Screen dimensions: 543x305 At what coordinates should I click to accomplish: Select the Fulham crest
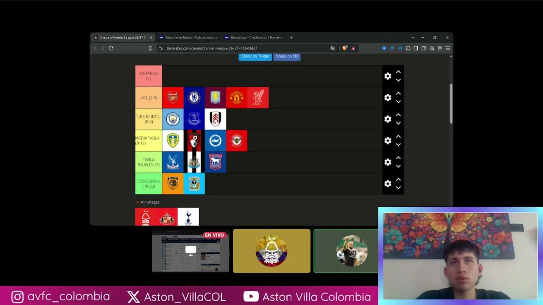pyautogui.click(x=216, y=119)
